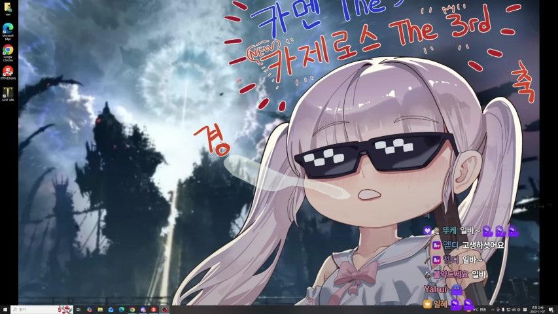Switch to Google Chrome on the taskbar

point(132,309)
